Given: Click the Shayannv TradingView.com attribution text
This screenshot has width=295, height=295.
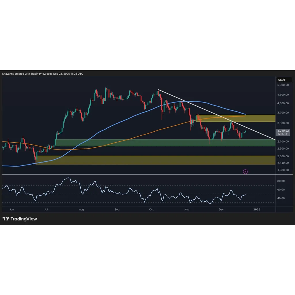Looking at the screenshot, I should (x=43, y=74).
